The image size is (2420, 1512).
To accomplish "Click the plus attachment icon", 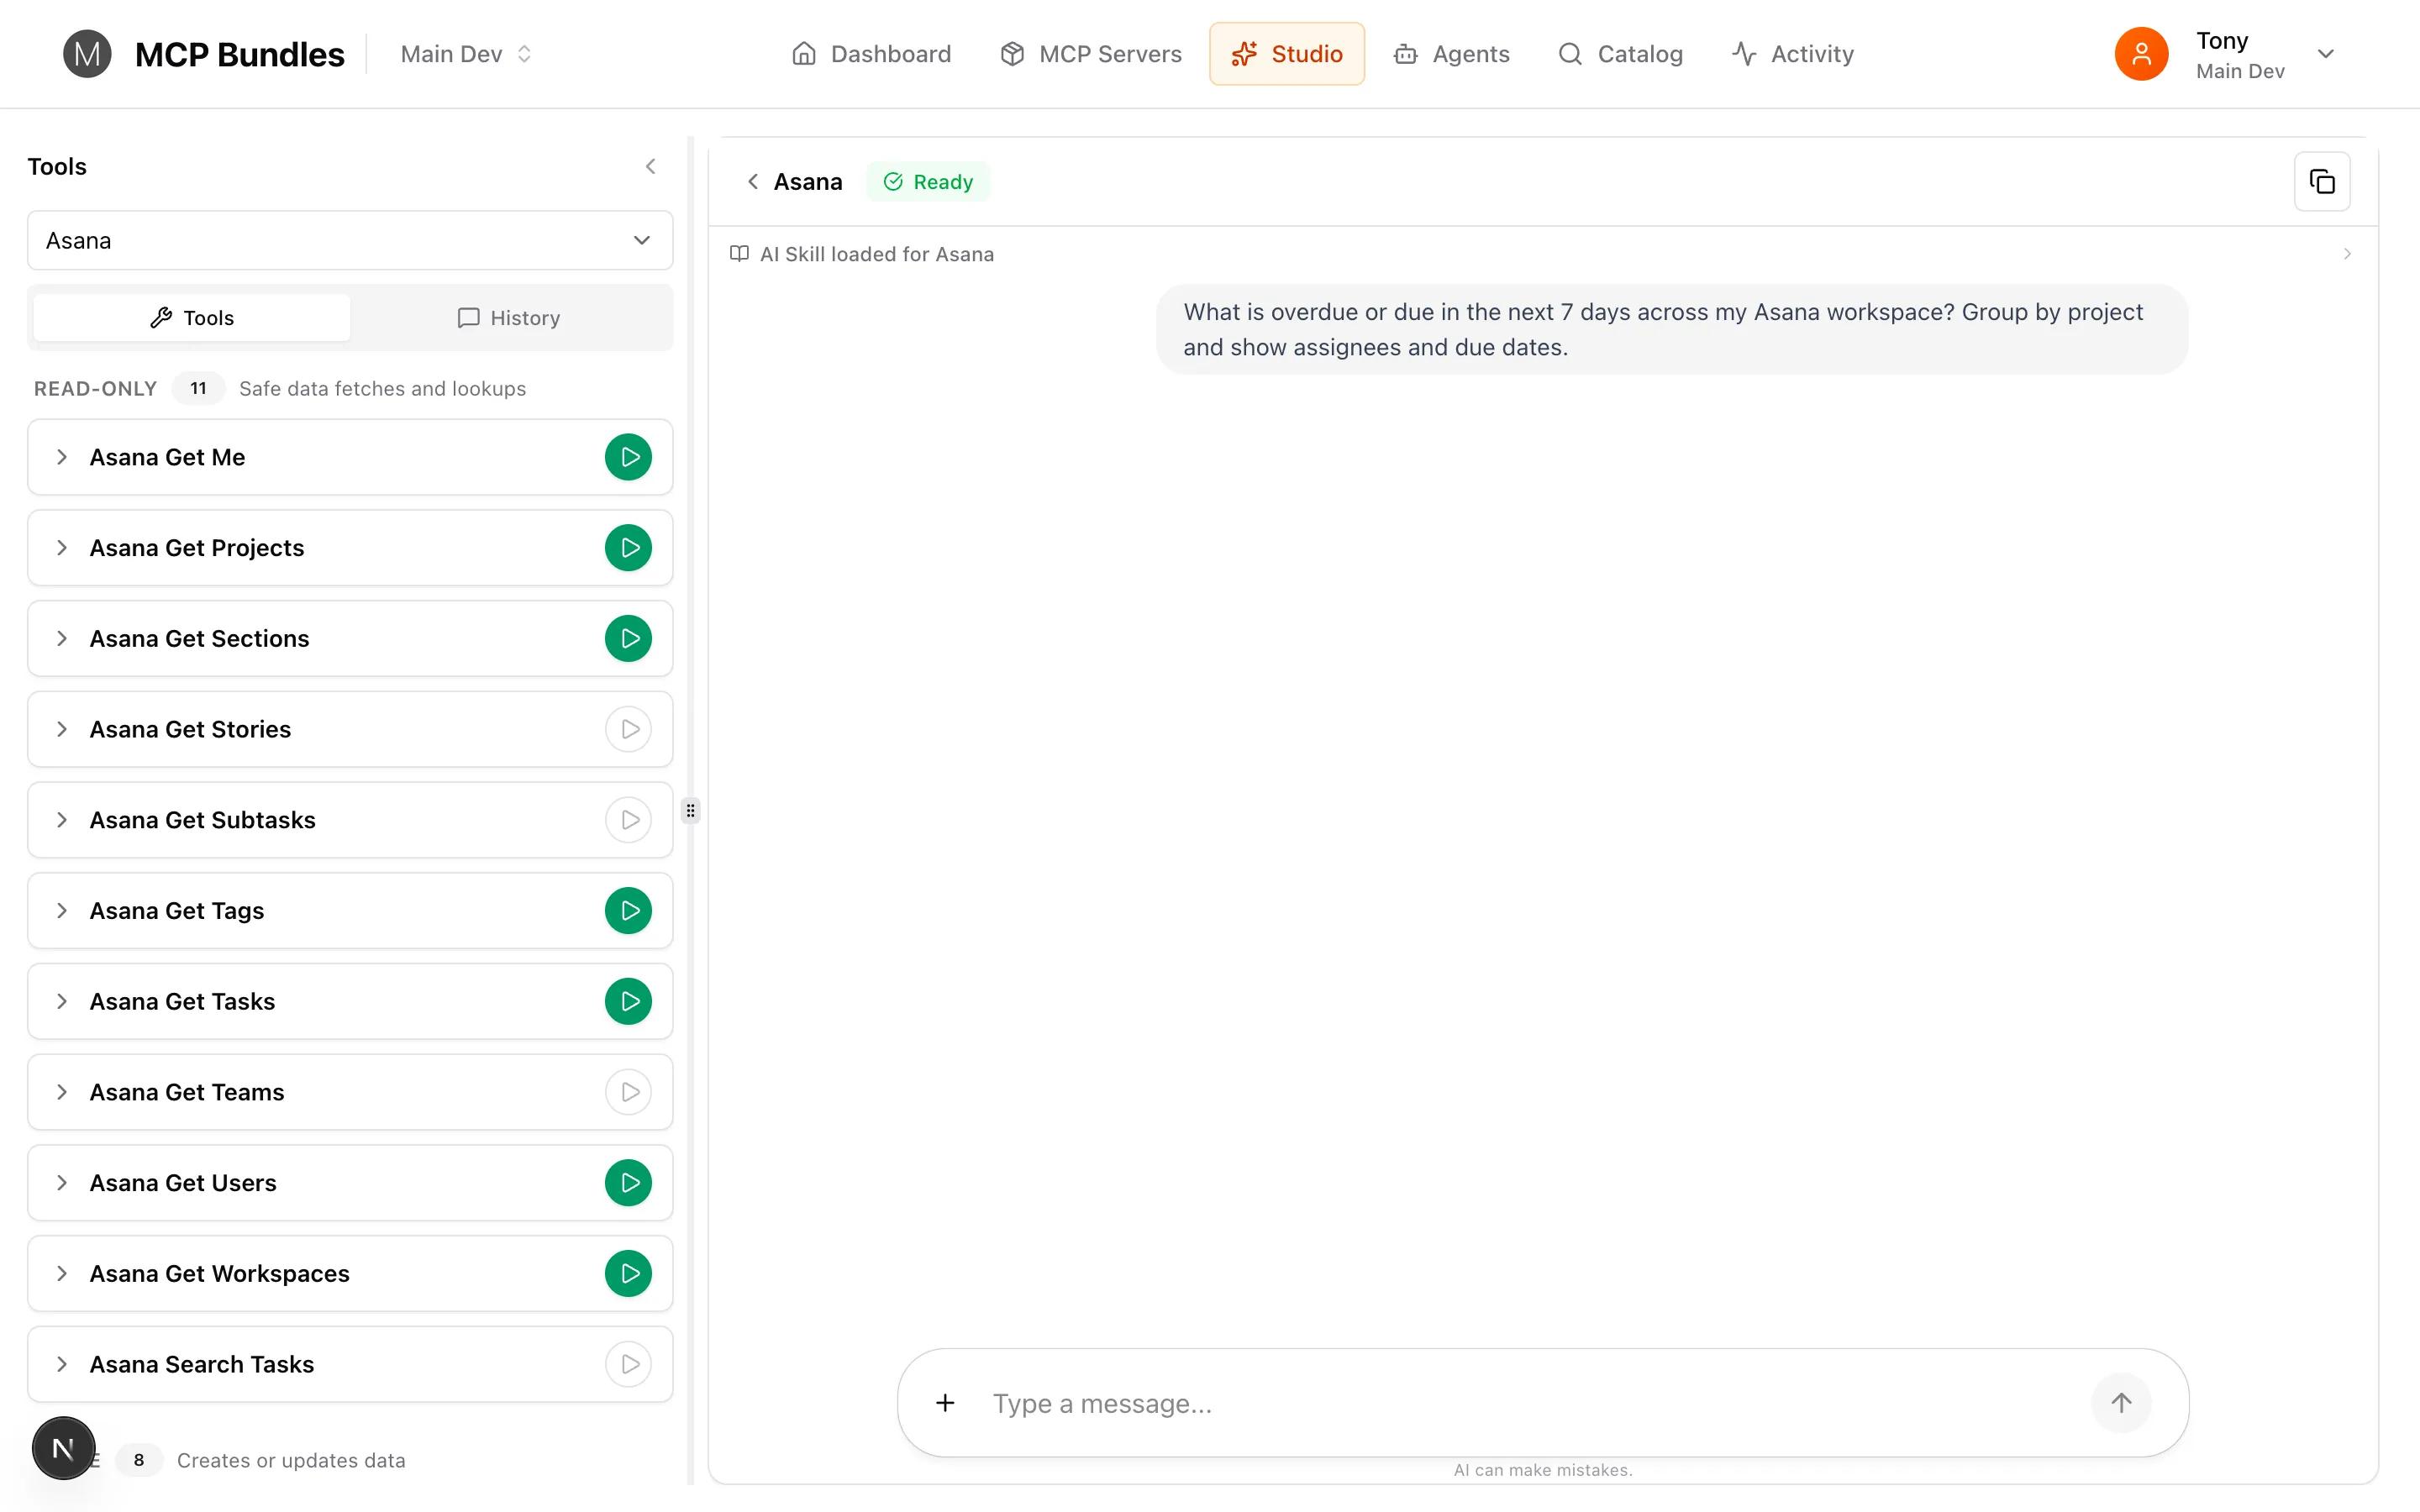I will (x=945, y=1403).
